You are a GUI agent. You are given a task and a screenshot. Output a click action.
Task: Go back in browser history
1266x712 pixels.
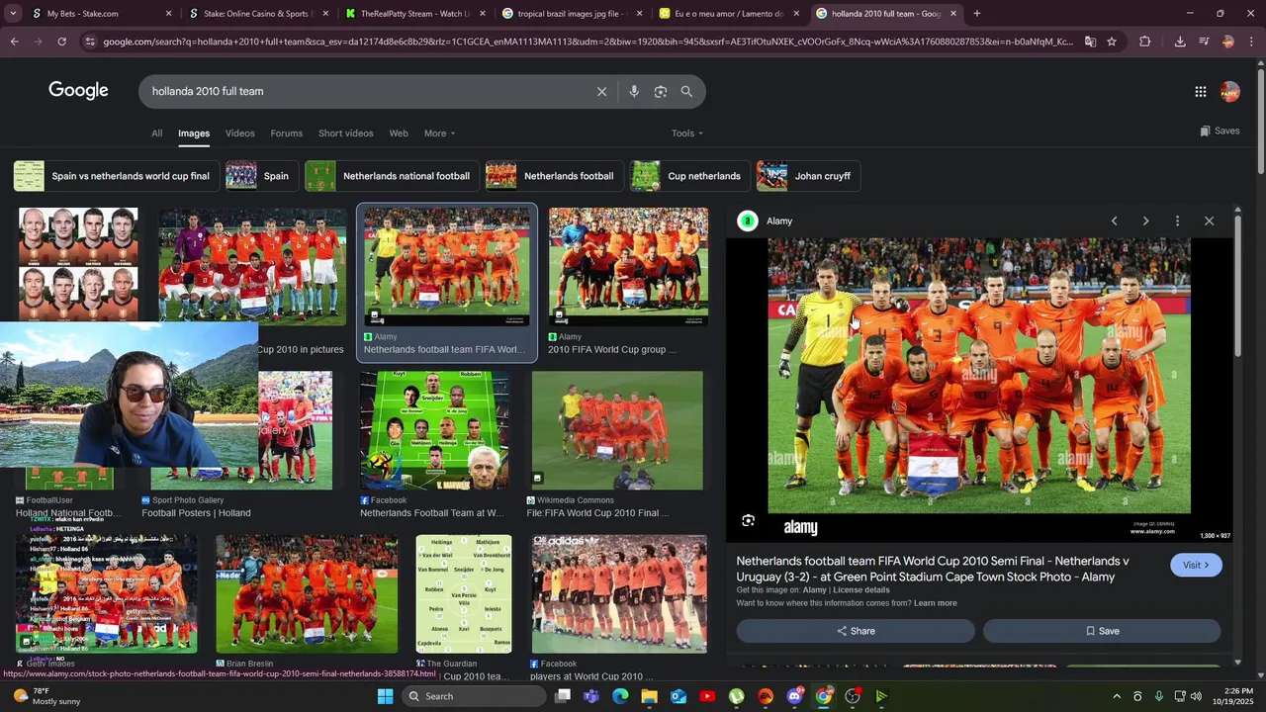tap(14, 42)
